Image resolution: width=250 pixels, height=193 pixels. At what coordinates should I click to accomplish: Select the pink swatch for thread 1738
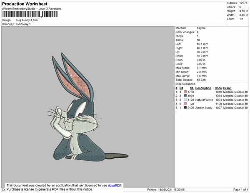pos(185,92)
